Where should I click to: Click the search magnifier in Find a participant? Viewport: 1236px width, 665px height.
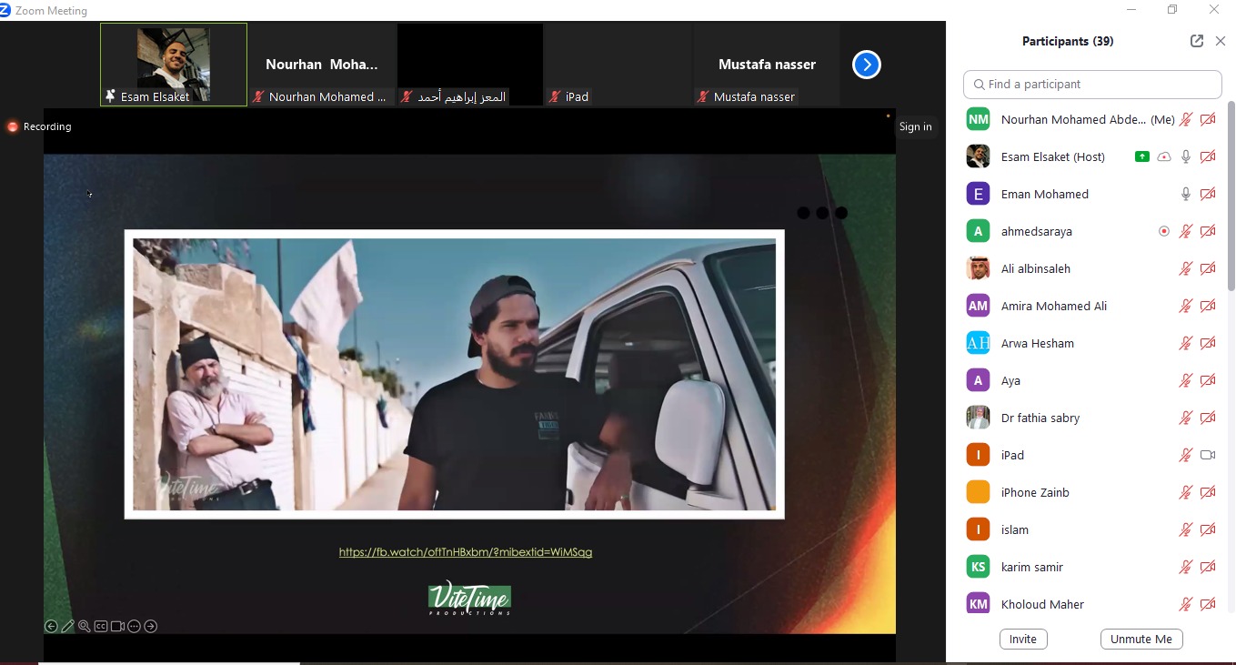[979, 85]
